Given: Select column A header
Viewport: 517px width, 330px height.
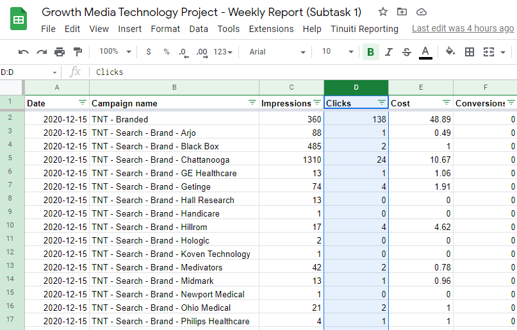Looking at the screenshot, I should (57, 87).
